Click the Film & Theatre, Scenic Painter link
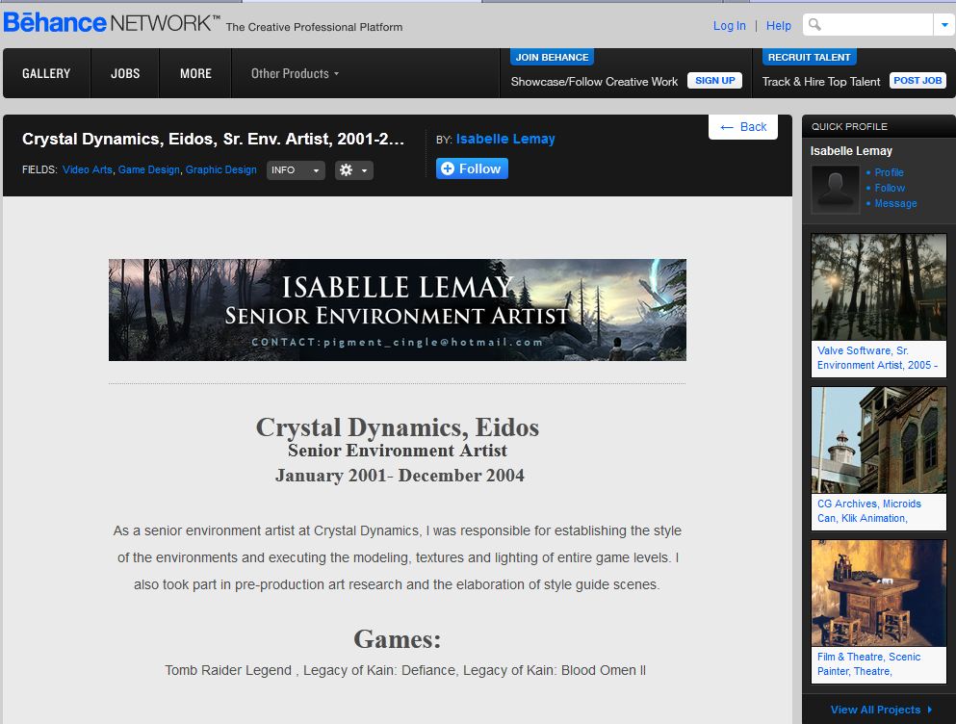This screenshot has height=724, width=956. (868, 664)
